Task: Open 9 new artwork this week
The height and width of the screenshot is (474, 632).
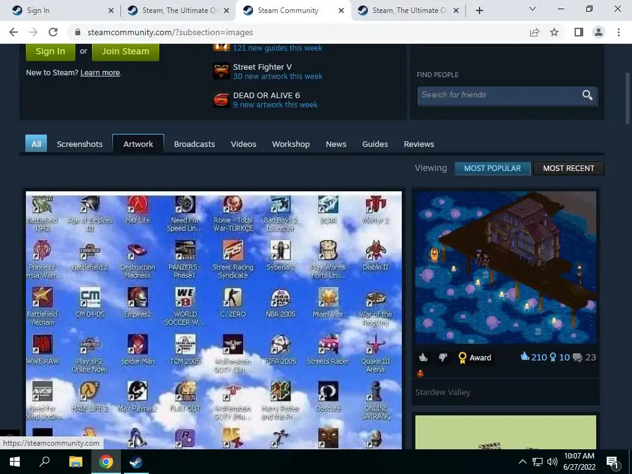Action: (x=275, y=104)
